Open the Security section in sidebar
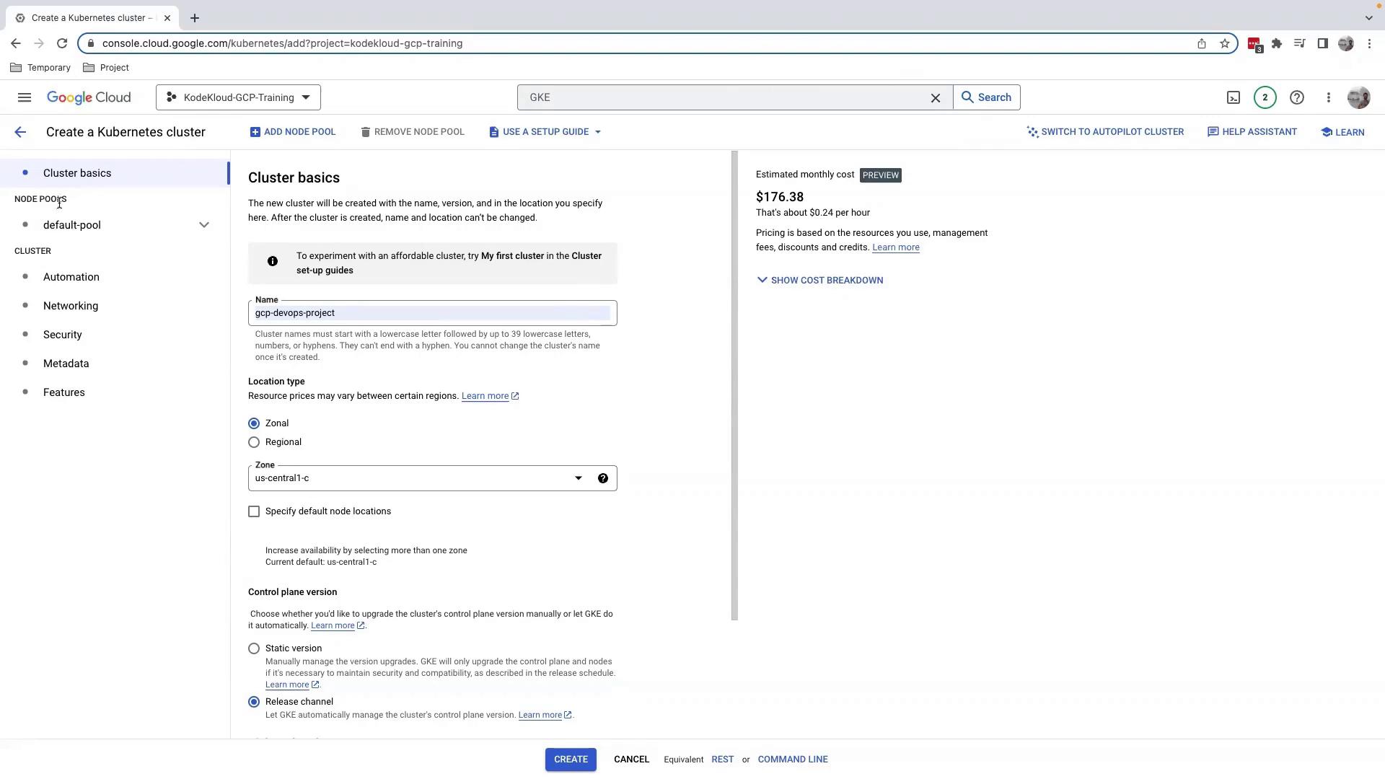The width and height of the screenshot is (1385, 779). 63,335
